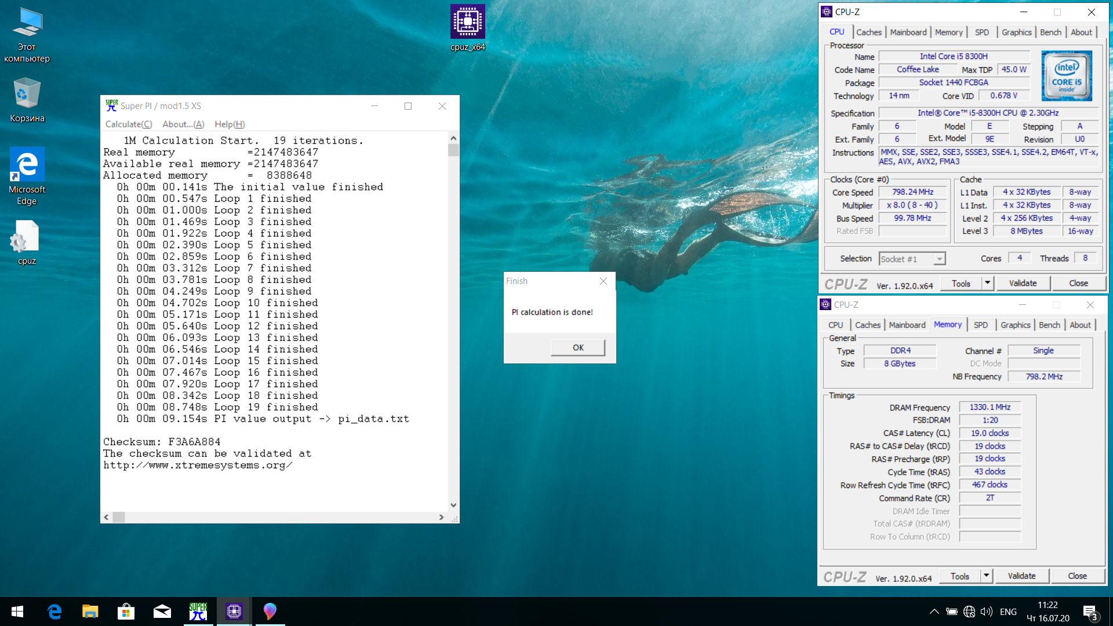Open the Help menu in Super PI
Viewport: 1113px width, 626px height.
point(230,124)
